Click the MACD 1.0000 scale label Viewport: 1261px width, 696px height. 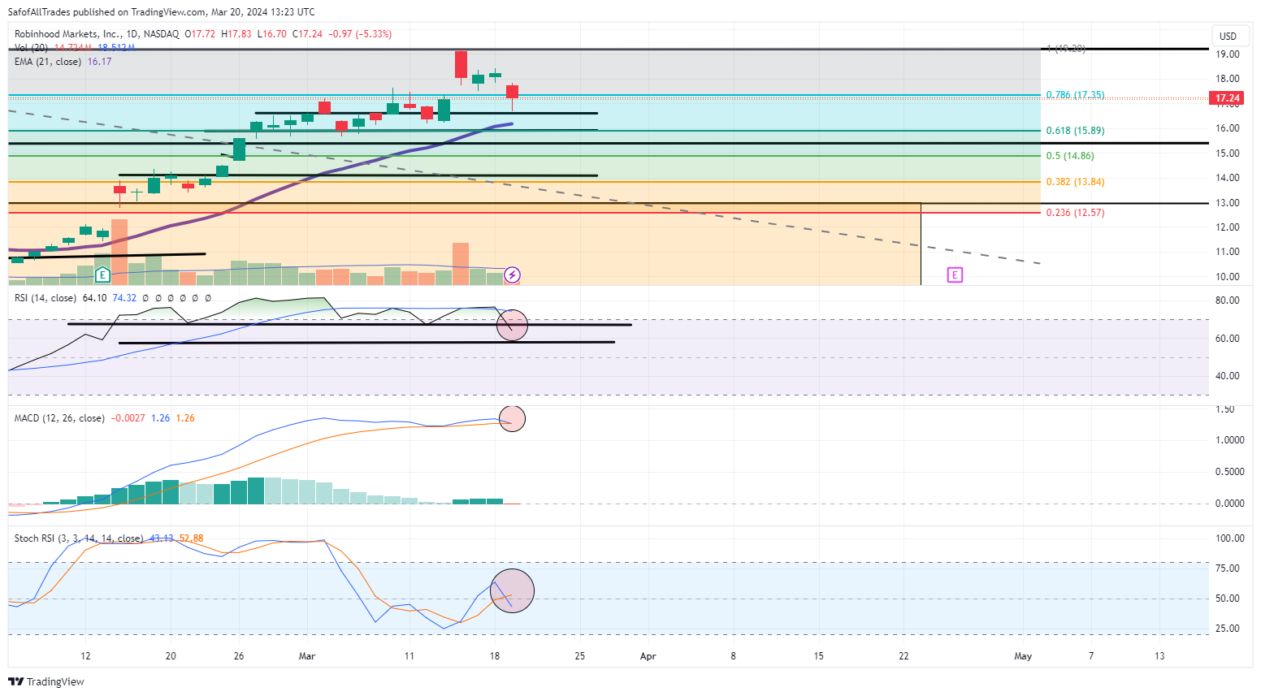1229,440
